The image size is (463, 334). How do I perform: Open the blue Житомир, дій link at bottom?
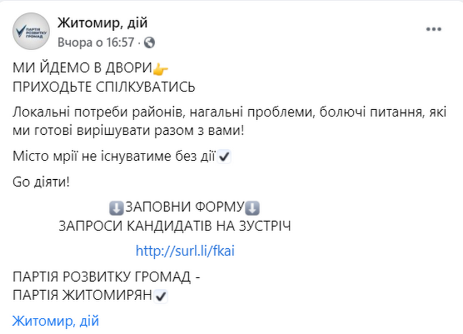click(56, 321)
